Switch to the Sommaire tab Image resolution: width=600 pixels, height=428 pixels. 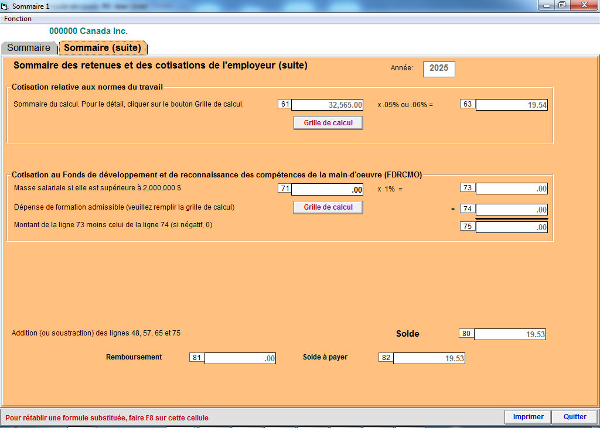point(29,48)
